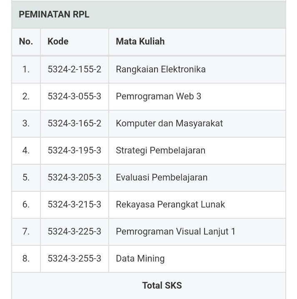Click row number 7 cell
This screenshot has height=299, width=297.
26,232
